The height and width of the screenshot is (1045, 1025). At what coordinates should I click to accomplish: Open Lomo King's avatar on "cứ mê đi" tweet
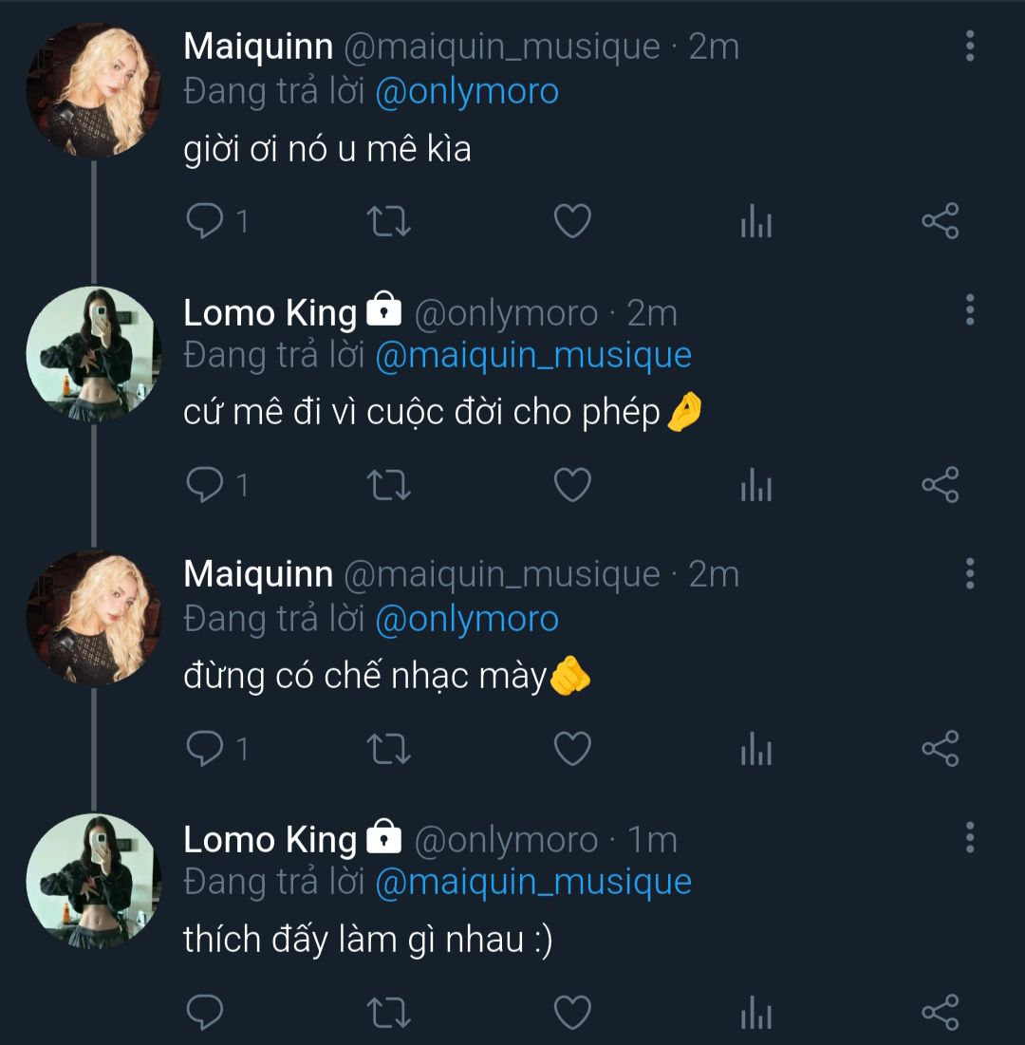[93, 354]
